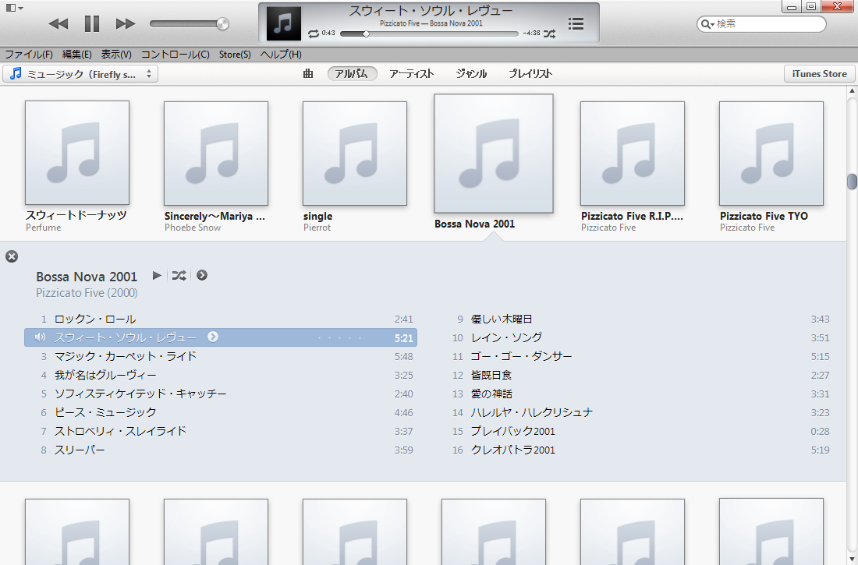Select track プレイバック2001
This screenshot has width=858, height=565.
[637, 431]
